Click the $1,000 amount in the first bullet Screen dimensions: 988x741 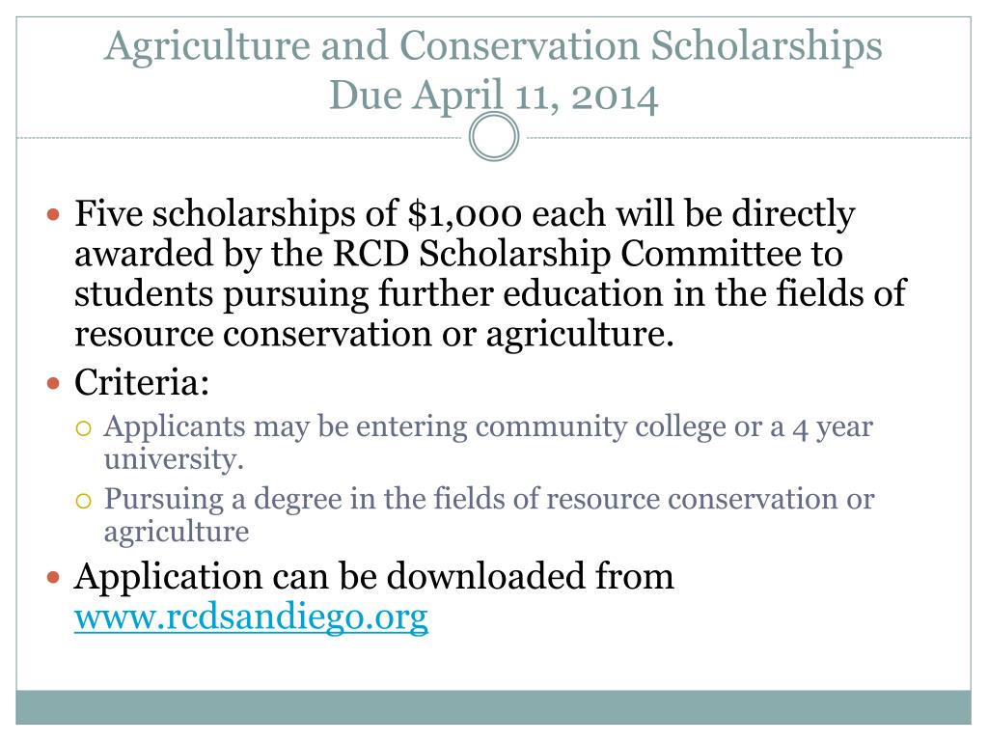464,213
